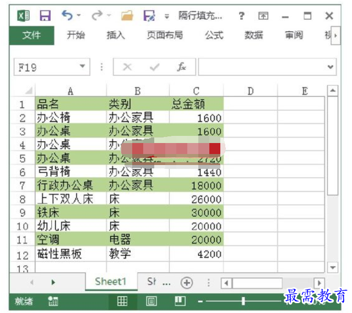Select the 总金额 header cell
This screenshot has height=313, width=352.
pyautogui.click(x=197, y=104)
